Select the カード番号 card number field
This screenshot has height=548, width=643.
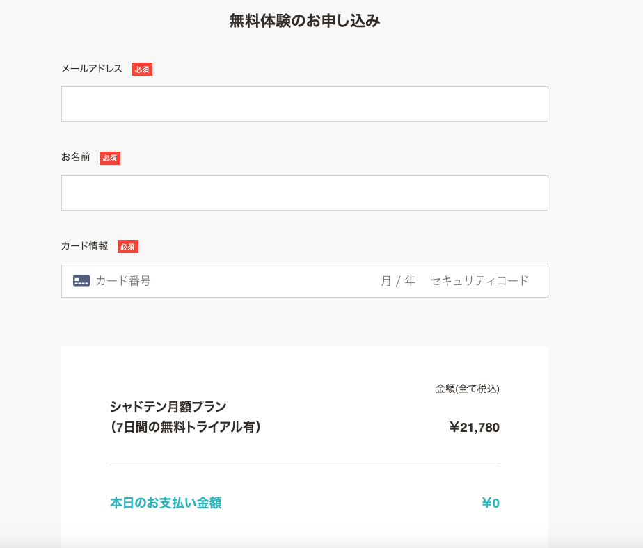[x=209, y=281]
